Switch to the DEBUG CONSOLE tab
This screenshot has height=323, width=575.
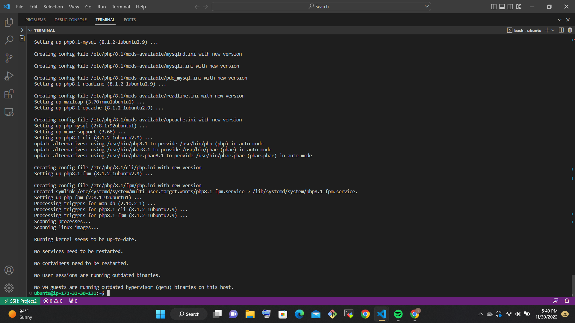[x=70, y=20]
